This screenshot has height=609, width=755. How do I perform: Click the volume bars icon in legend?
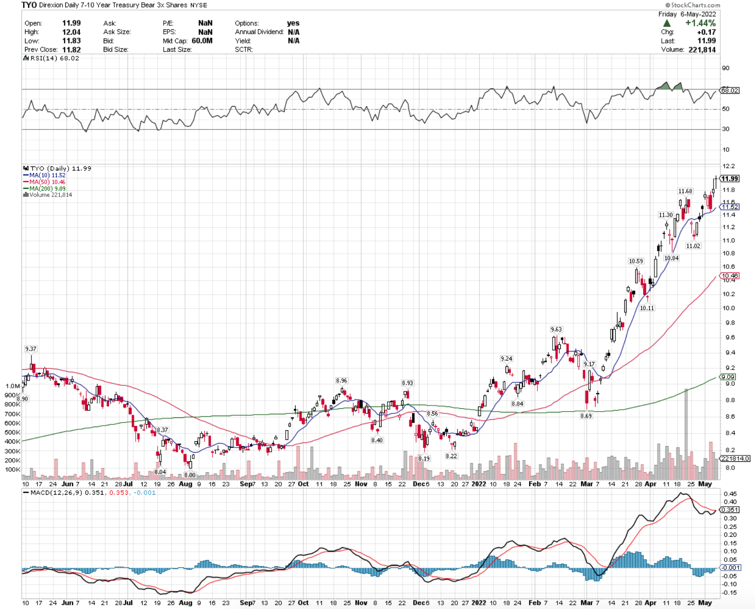click(x=26, y=195)
